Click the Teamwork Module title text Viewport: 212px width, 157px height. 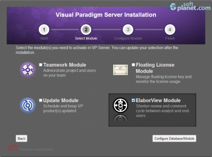click(x=65, y=65)
